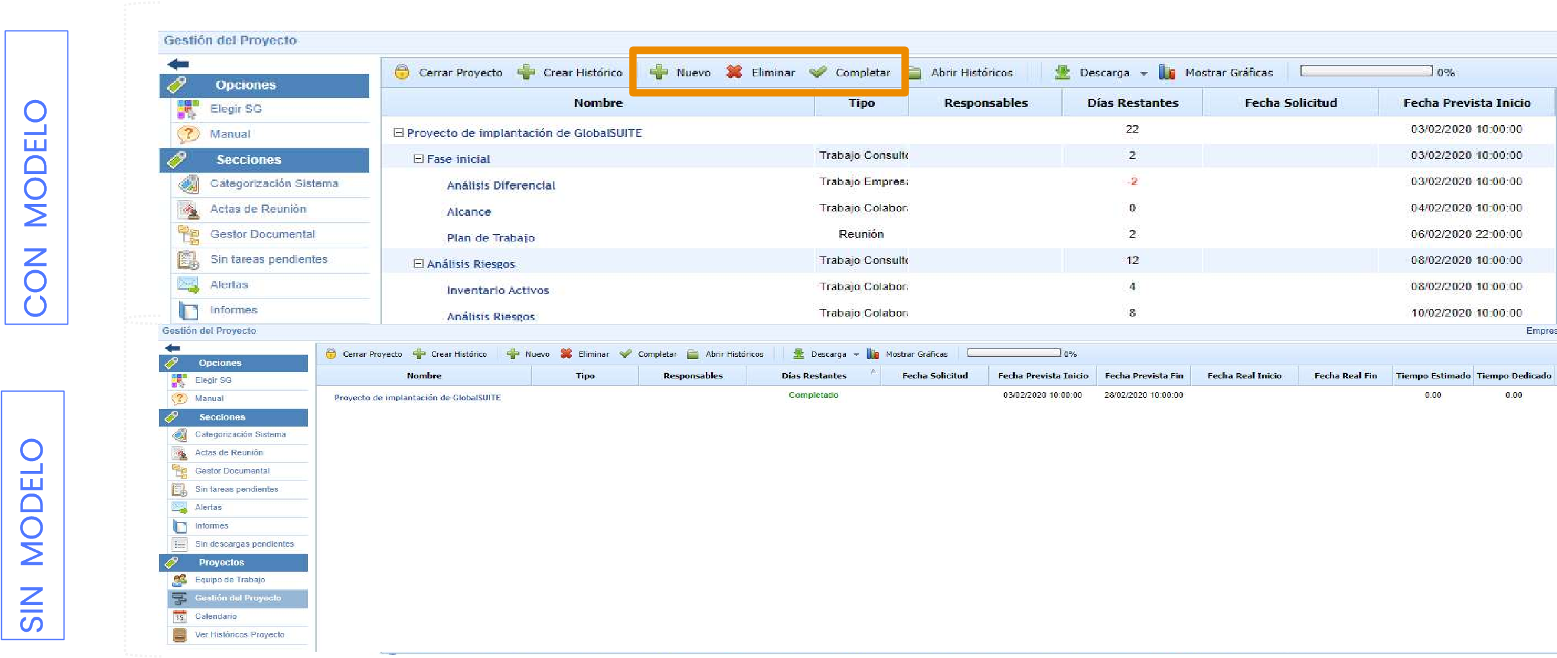Open Equipo de Trabajo people icon
The width and height of the screenshot is (1557, 658).
coord(180,580)
